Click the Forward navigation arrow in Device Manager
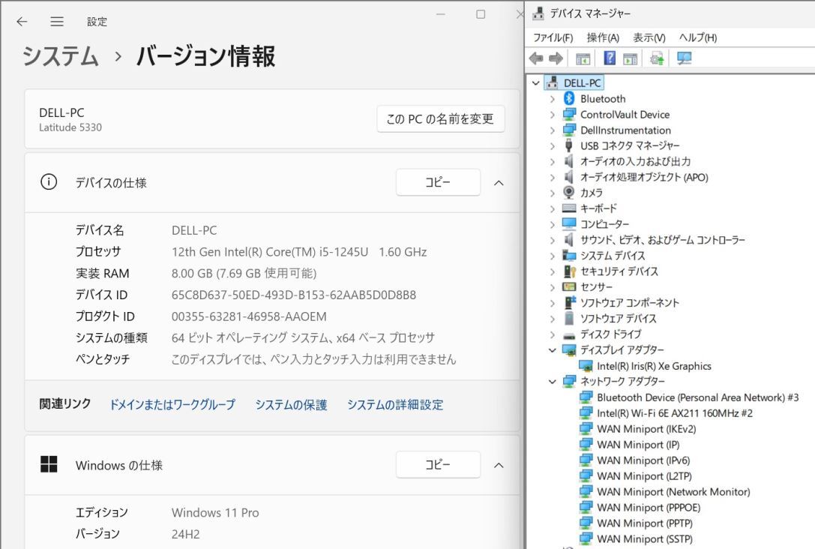The image size is (815, 549). click(x=553, y=58)
